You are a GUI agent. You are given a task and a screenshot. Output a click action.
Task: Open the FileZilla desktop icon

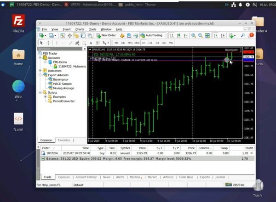tap(18, 23)
